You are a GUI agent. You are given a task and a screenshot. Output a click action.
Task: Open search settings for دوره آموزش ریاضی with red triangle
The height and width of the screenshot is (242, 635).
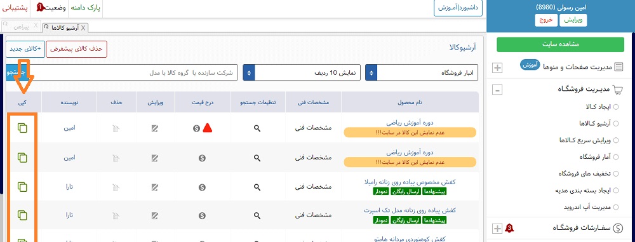[257, 128]
